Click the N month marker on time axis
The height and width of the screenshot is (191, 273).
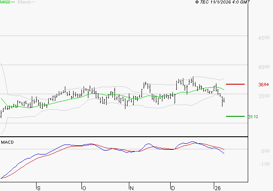131,188
